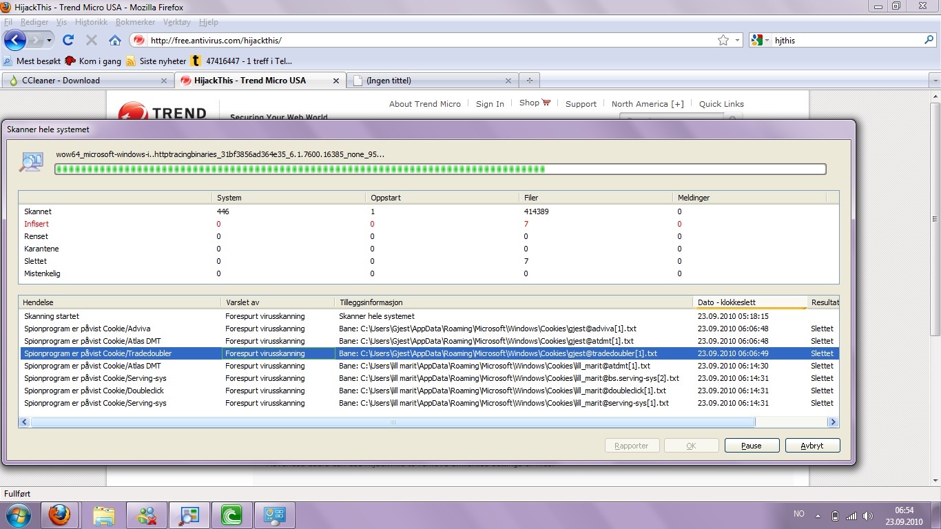The width and height of the screenshot is (941, 529).
Task: Click the Sign In link
Action: (490, 104)
